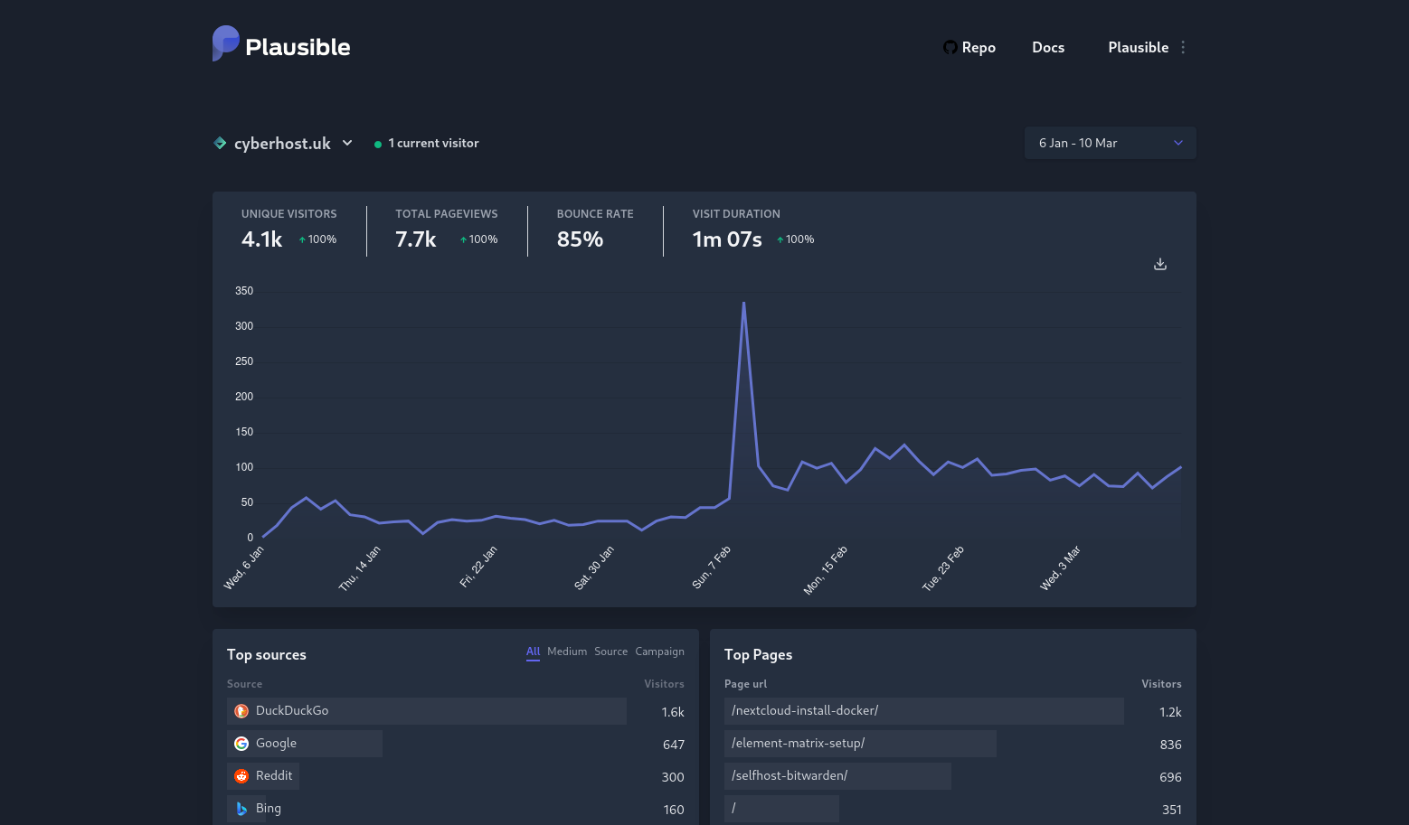Click the Sun, 7 Feb axis label
Viewport: 1409px width, 825px height.
pyautogui.click(x=711, y=567)
